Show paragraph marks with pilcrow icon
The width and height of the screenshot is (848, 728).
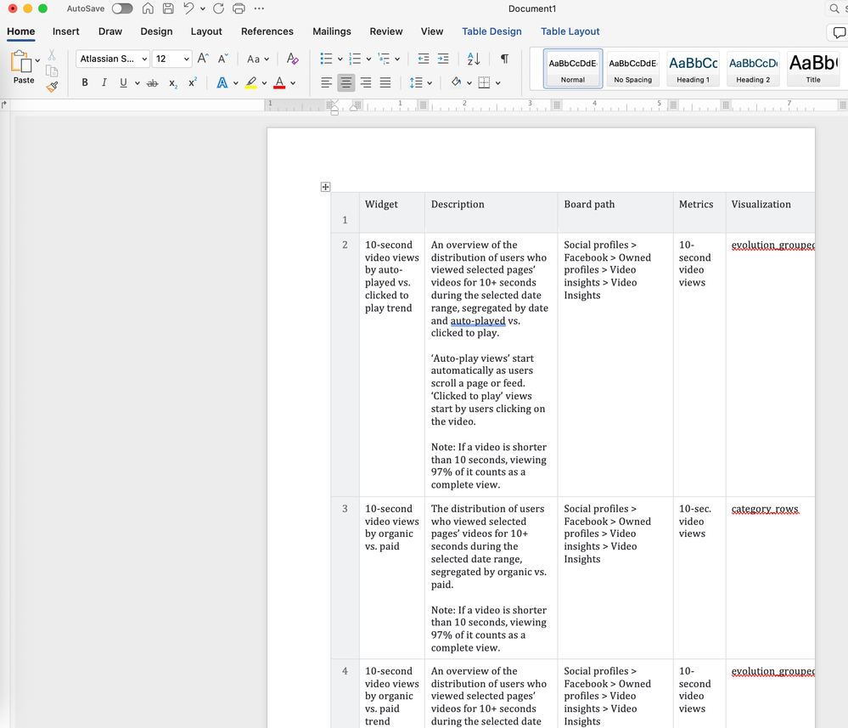(504, 59)
